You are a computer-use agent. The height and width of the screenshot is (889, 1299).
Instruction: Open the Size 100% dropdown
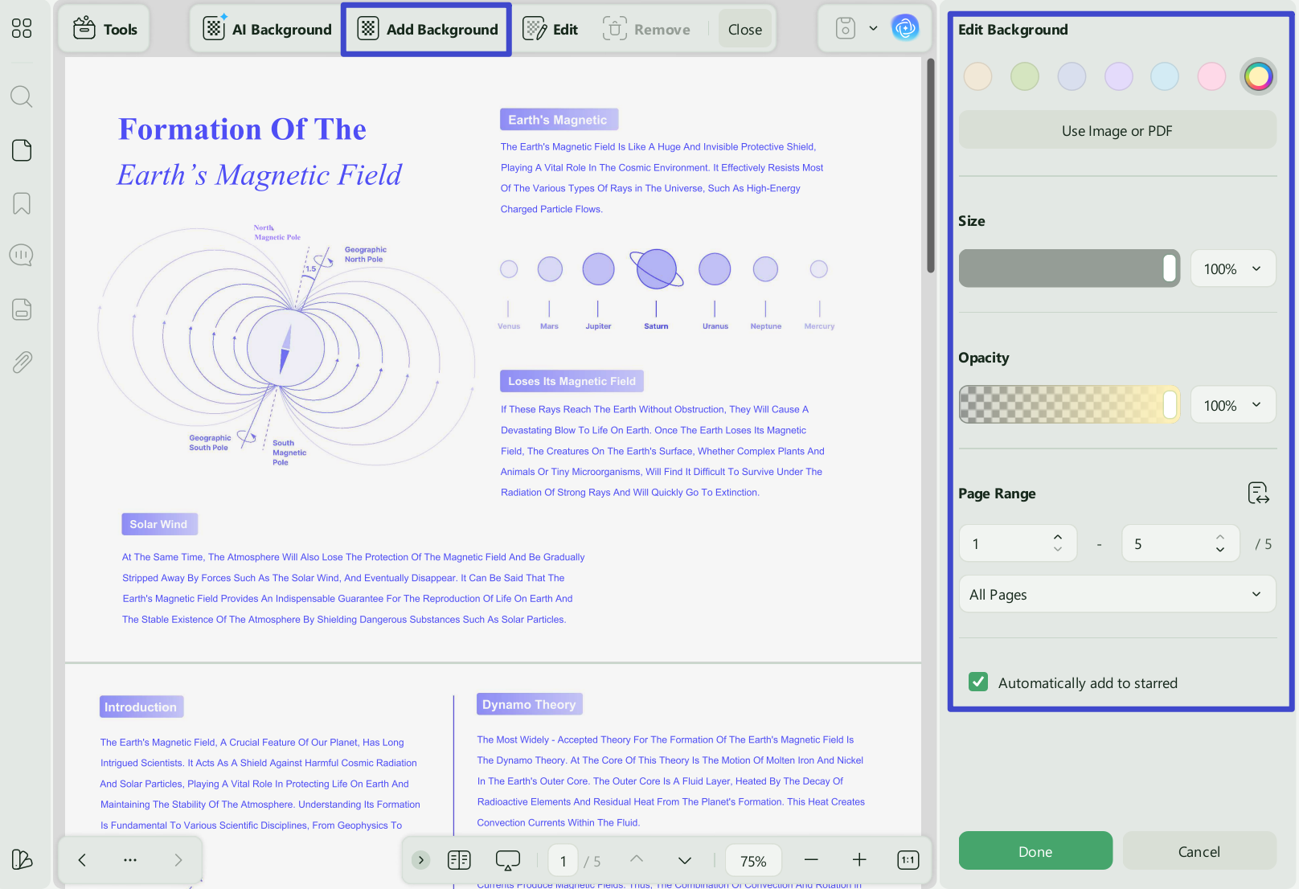[x=1233, y=268]
